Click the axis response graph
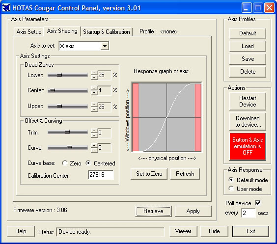277x244 pixels. tap(166, 117)
